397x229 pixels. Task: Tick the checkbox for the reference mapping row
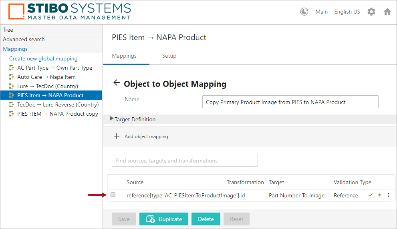(x=113, y=195)
